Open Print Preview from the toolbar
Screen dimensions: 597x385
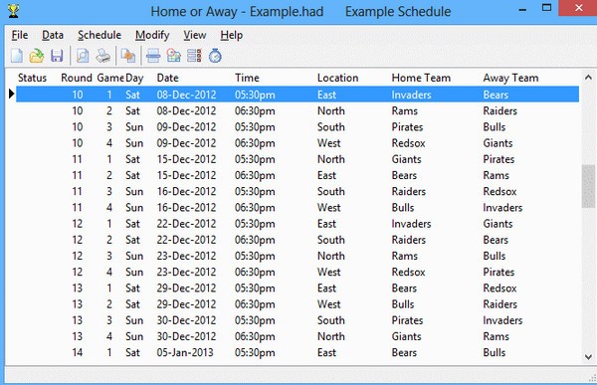pos(83,56)
